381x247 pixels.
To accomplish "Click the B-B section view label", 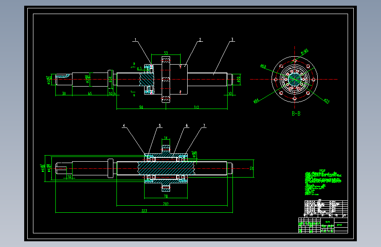I will click(x=296, y=113).
